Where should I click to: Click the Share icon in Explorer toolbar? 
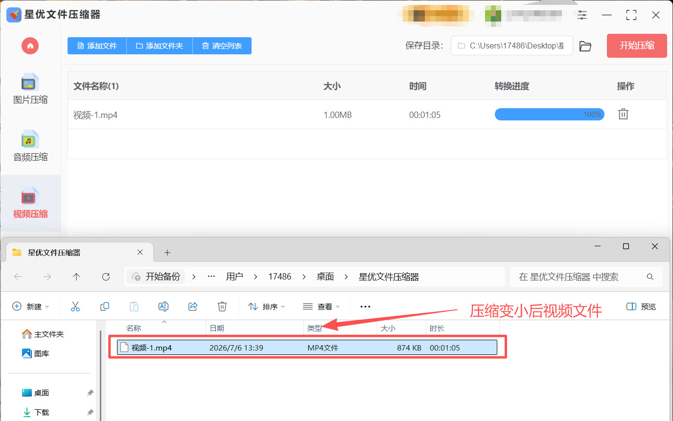193,306
